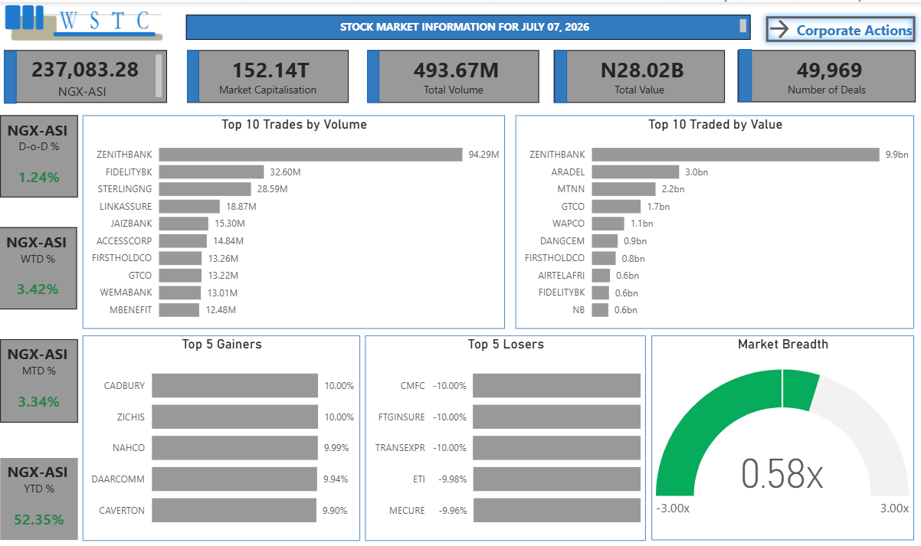
Task: Select the JAIZBANK volume bar
Action: [183, 224]
